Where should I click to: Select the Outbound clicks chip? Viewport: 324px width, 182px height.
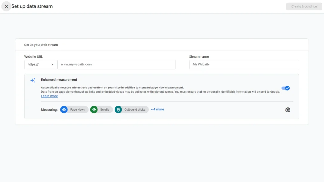point(132,110)
